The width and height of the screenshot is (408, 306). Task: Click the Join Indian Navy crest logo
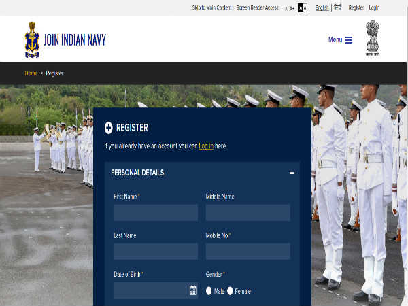pyautogui.click(x=32, y=39)
